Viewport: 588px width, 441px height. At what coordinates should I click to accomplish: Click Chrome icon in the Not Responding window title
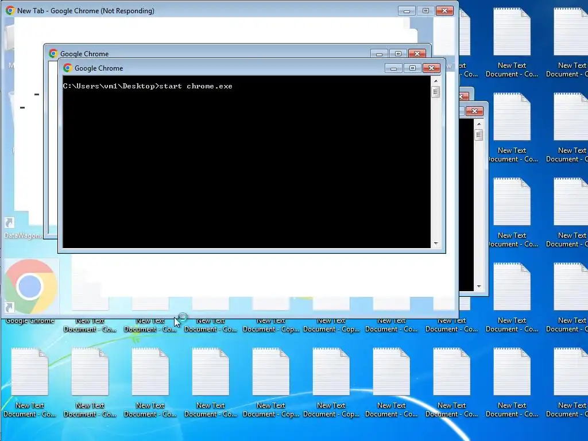pyautogui.click(x=10, y=10)
